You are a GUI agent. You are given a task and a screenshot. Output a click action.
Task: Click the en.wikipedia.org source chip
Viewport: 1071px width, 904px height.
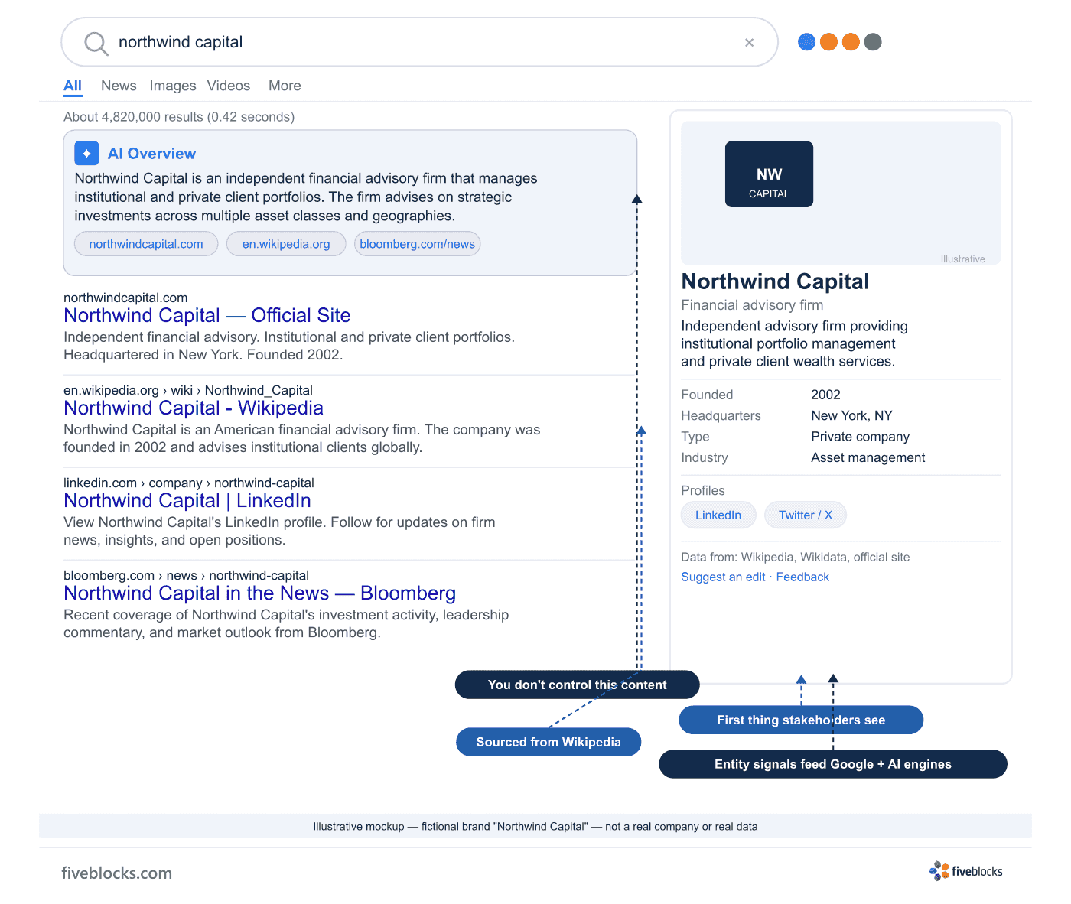(x=286, y=244)
